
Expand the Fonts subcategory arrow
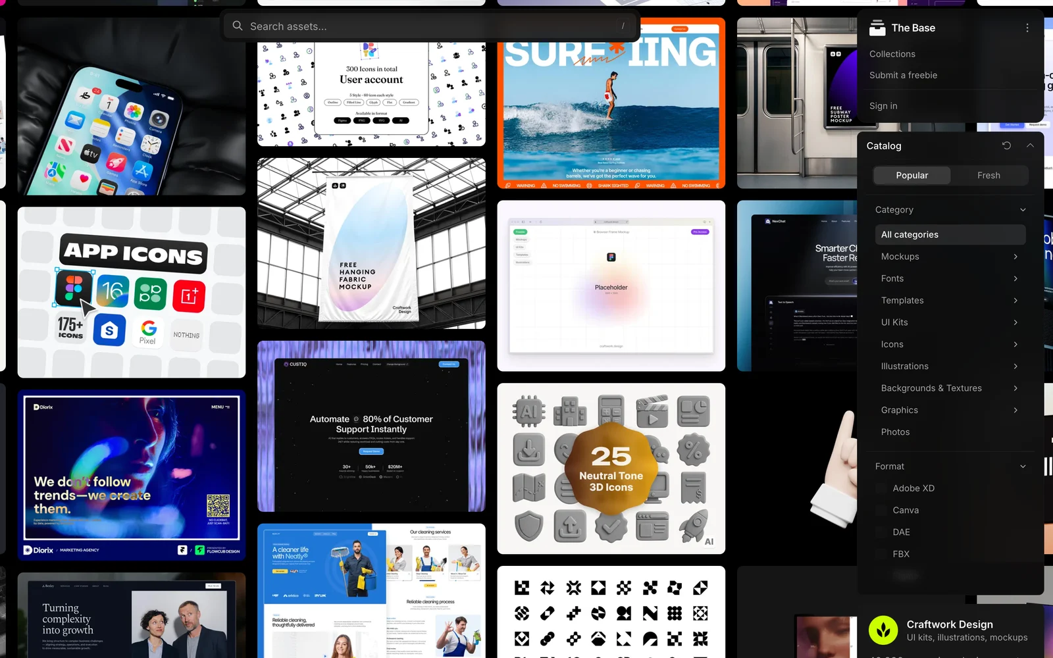click(1015, 278)
